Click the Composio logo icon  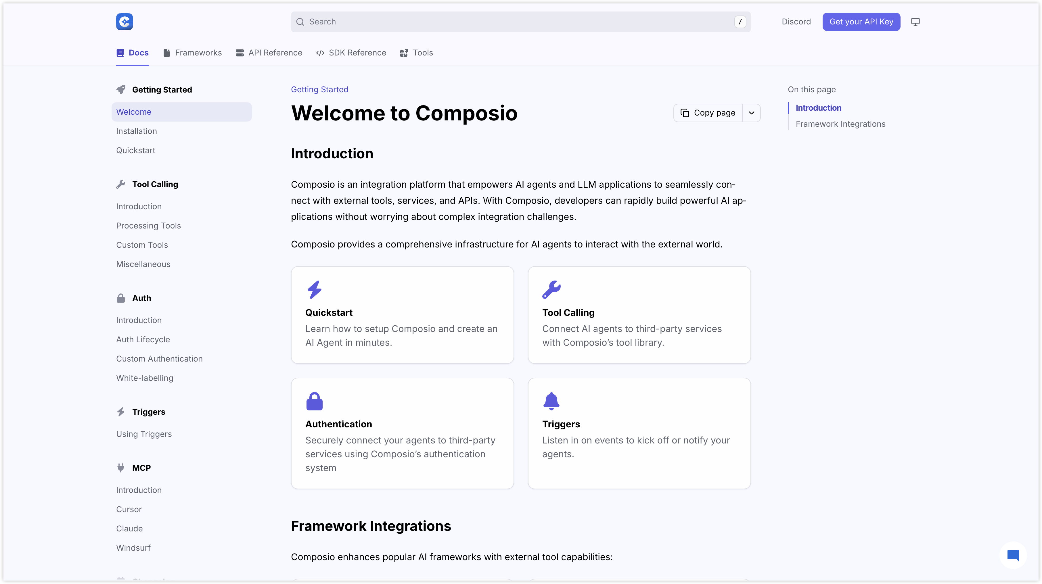click(x=124, y=22)
